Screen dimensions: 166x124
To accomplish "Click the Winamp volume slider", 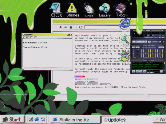I will [148, 37].
